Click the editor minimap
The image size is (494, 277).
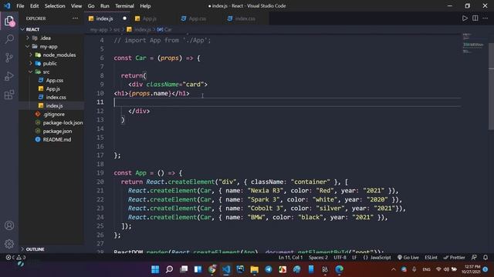click(474, 43)
